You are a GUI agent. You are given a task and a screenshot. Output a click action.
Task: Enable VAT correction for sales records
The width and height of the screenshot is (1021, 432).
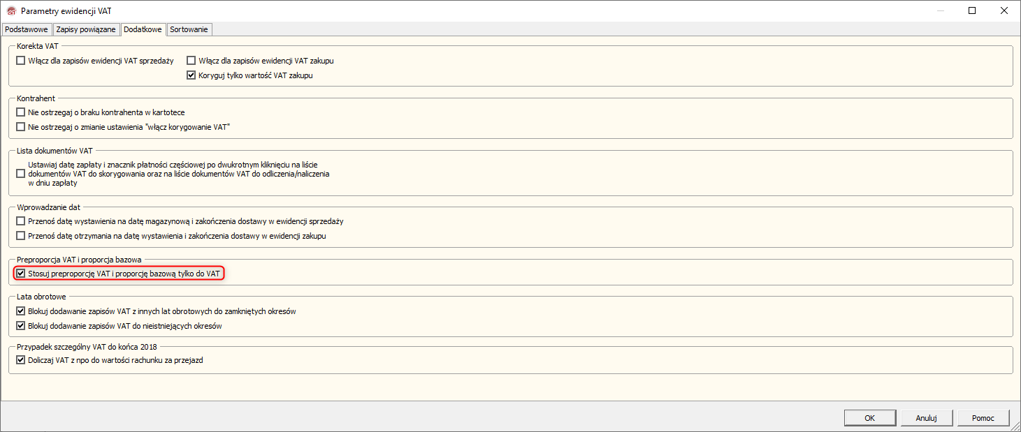coord(21,61)
